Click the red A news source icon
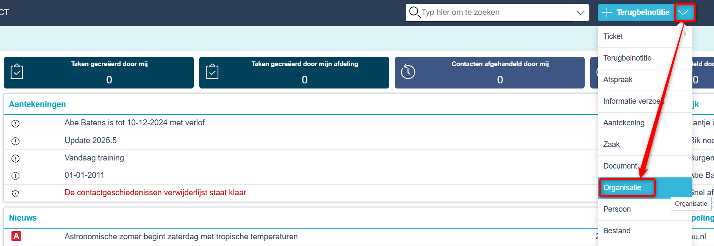Viewport: 714px width, 246px height. coord(17,236)
